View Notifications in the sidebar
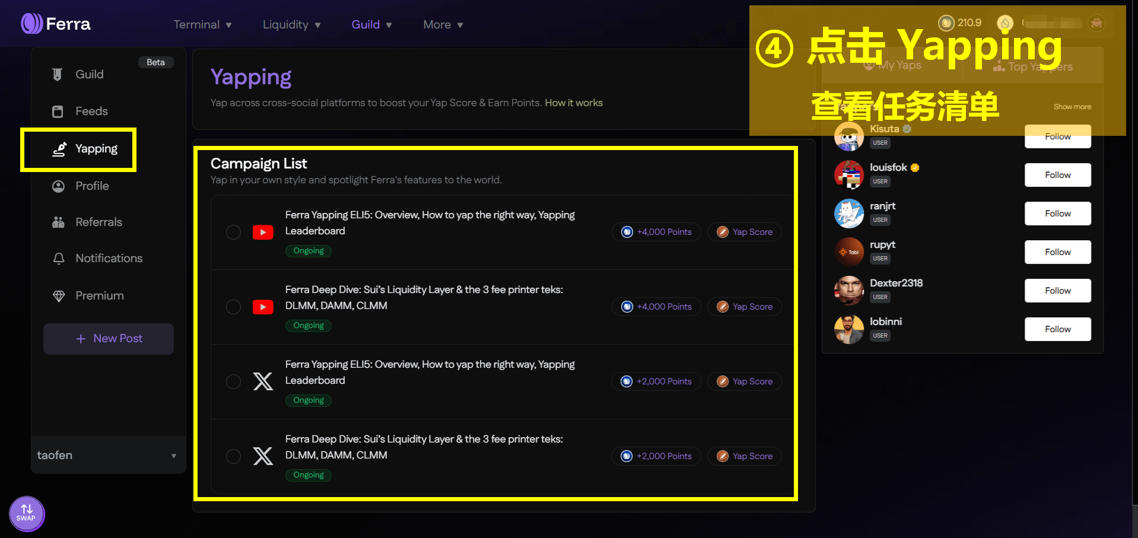The height and width of the screenshot is (538, 1138). coord(97,258)
